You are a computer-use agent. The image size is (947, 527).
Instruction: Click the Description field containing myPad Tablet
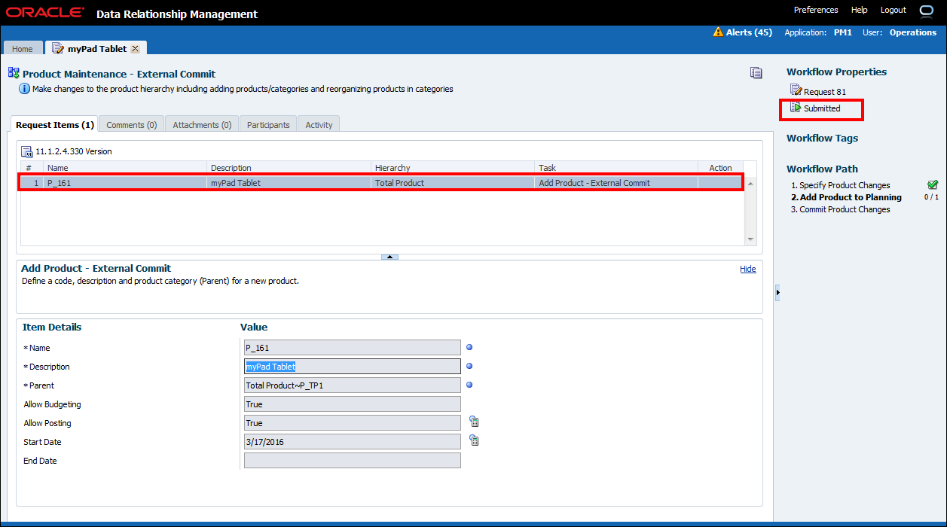pyautogui.click(x=352, y=367)
